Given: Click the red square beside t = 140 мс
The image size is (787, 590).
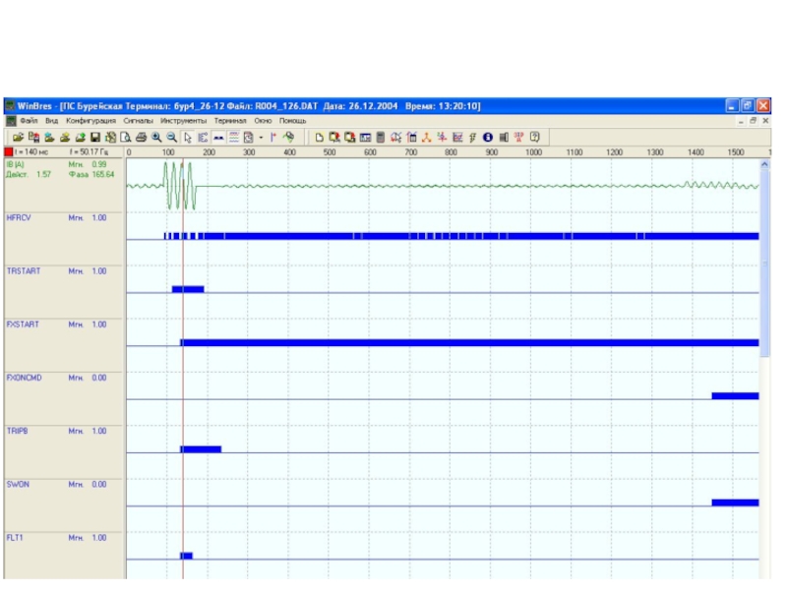Looking at the screenshot, I should tap(9, 152).
